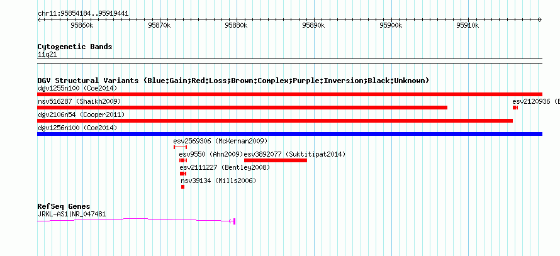Click the right arrowhead of the ruler
The height and width of the screenshot is (256, 560).
coord(540,20)
